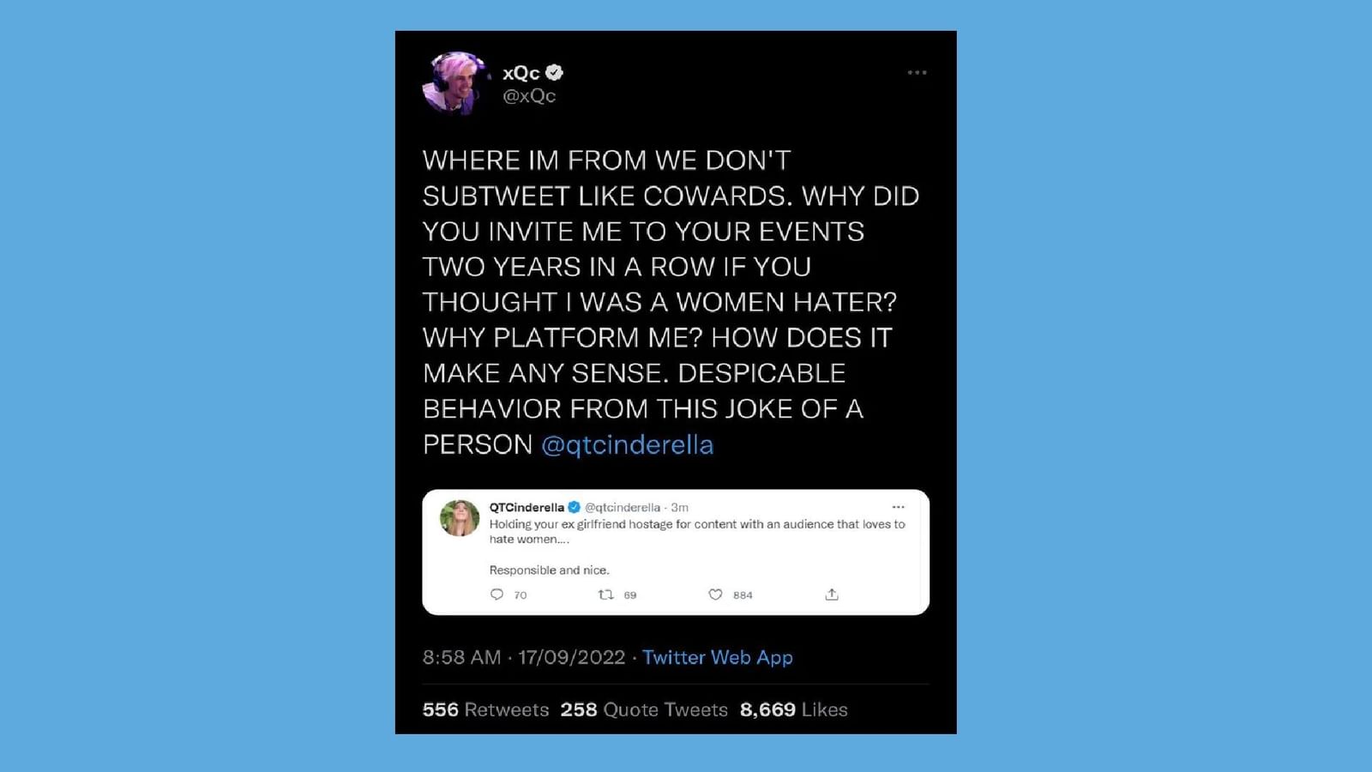Image resolution: width=1372 pixels, height=772 pixels.
Task: View the 258 Quote Tweets count
Action: (x=644, y=709)
